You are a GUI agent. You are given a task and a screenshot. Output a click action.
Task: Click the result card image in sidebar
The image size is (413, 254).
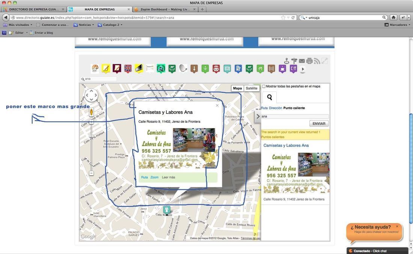coord(297,173)
